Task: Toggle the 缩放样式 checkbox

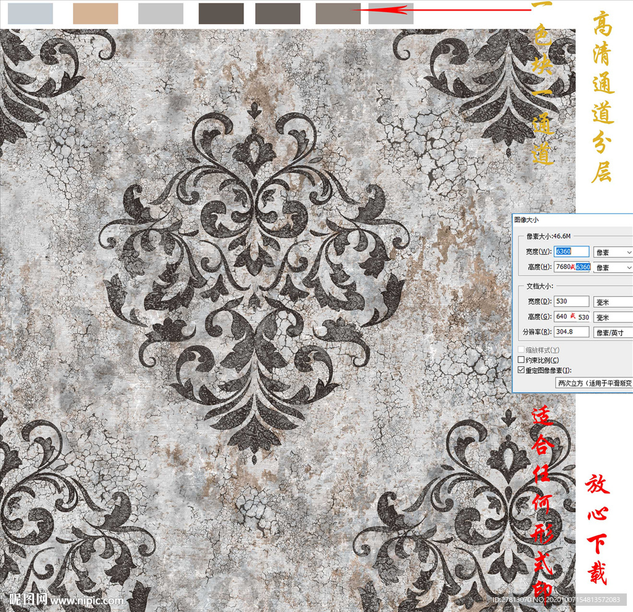Action: click(x=521, y=350)
